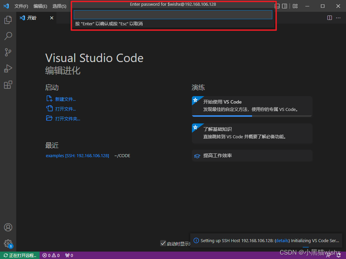Open recent examples SSH 192.168.106.128 entry
Viewport: 346px width, 259px height.
coord(77,155)
